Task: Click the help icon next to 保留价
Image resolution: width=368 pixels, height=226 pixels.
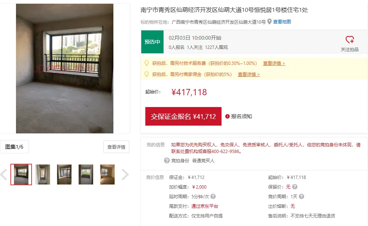Action: (x=295, y=187)
